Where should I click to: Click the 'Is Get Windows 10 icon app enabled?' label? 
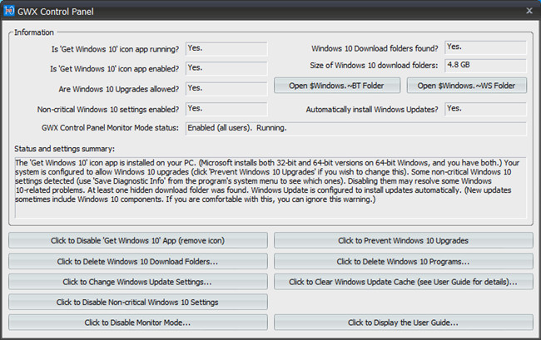tap(115, 69)
